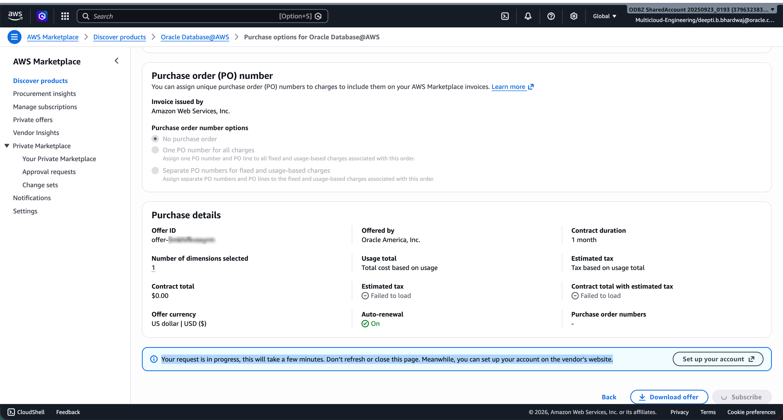Click the Subscribe button
The image size is (783, 420).
742,397
